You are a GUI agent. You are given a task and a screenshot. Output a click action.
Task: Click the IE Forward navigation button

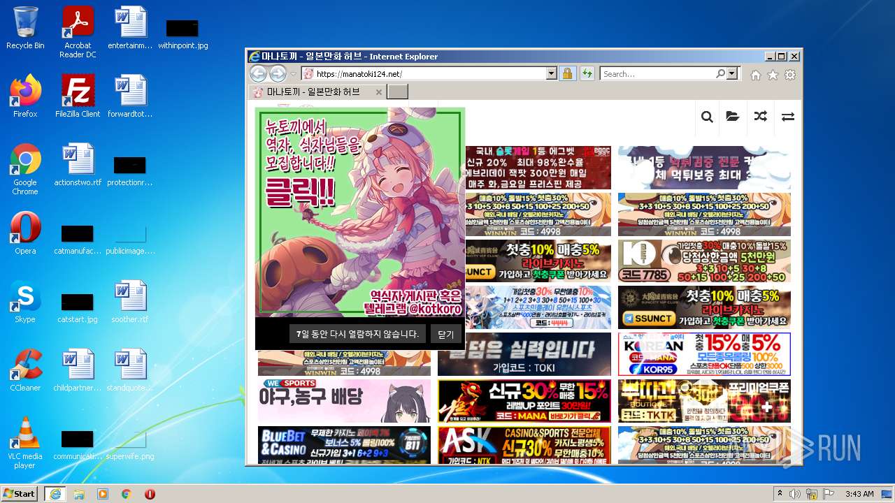click(278, 73)
